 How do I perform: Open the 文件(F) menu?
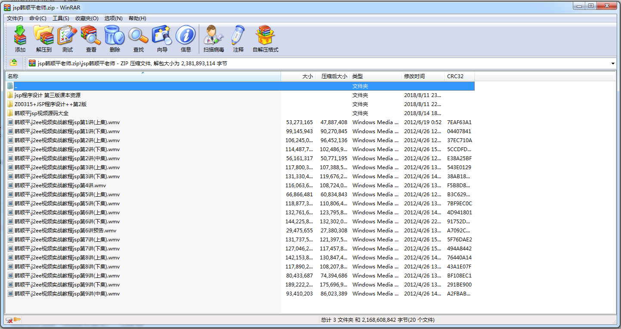click(x=15, y=18)
